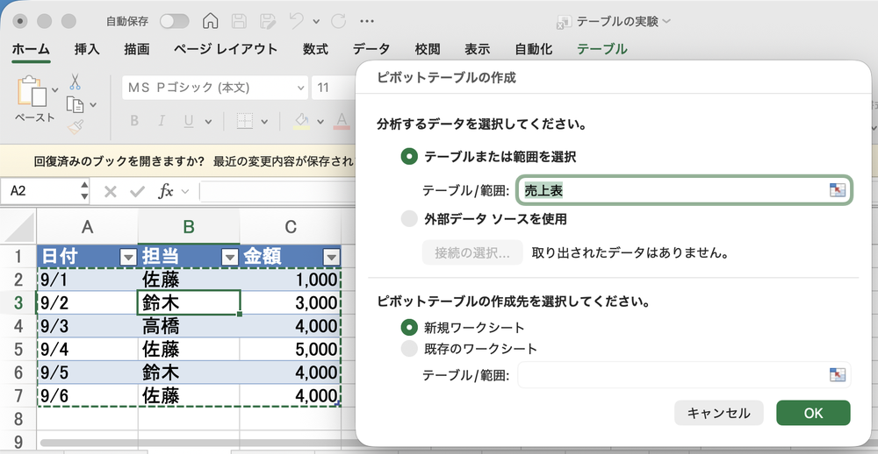This screenshot has height=454, width=878.
Task: Click the Cut scissors icon
Action: click(75, 82)
